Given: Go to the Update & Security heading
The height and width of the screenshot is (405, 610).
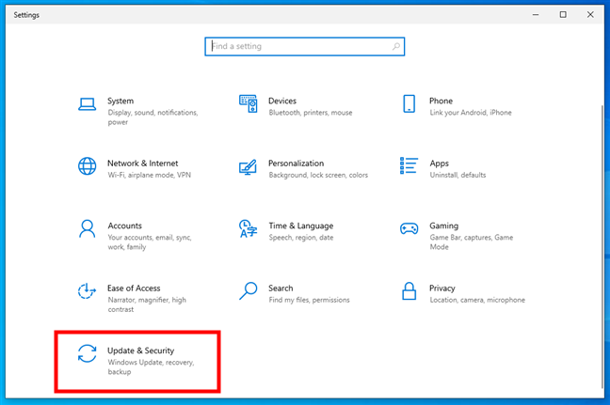Looking at the screenshot, I should pos(141,350).
